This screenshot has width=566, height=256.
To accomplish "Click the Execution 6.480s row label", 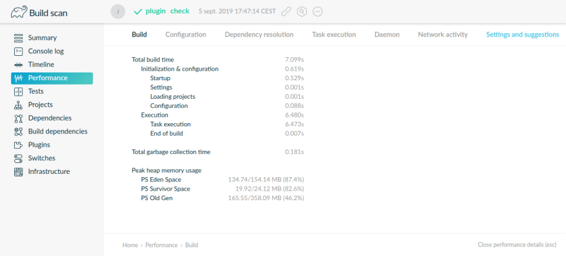I will (x=154, y=115).
